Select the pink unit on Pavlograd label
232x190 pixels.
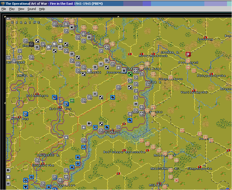click(188, 61)
